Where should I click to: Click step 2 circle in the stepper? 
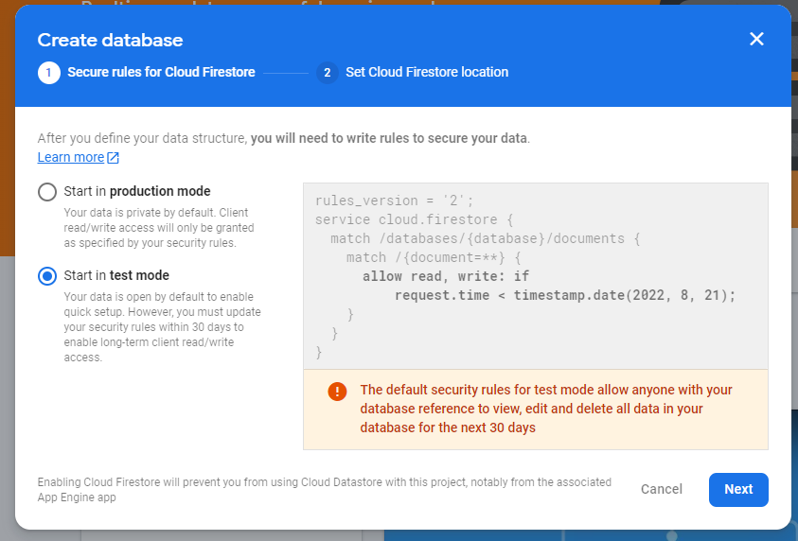click(328, 73)
